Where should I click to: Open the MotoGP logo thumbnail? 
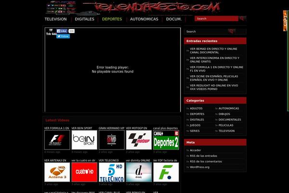point(139,140)
